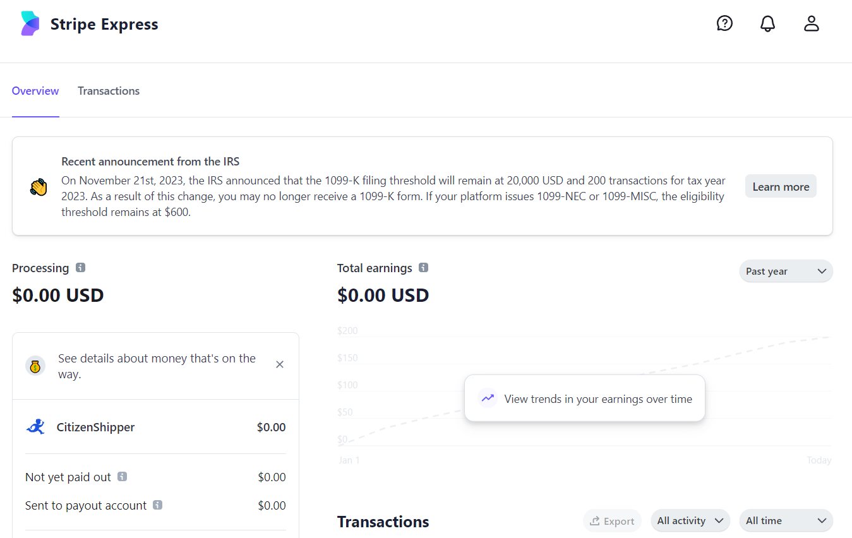The image size is (852, 538).
Task: Click info icon beside Processing
Action: point(80,268)
